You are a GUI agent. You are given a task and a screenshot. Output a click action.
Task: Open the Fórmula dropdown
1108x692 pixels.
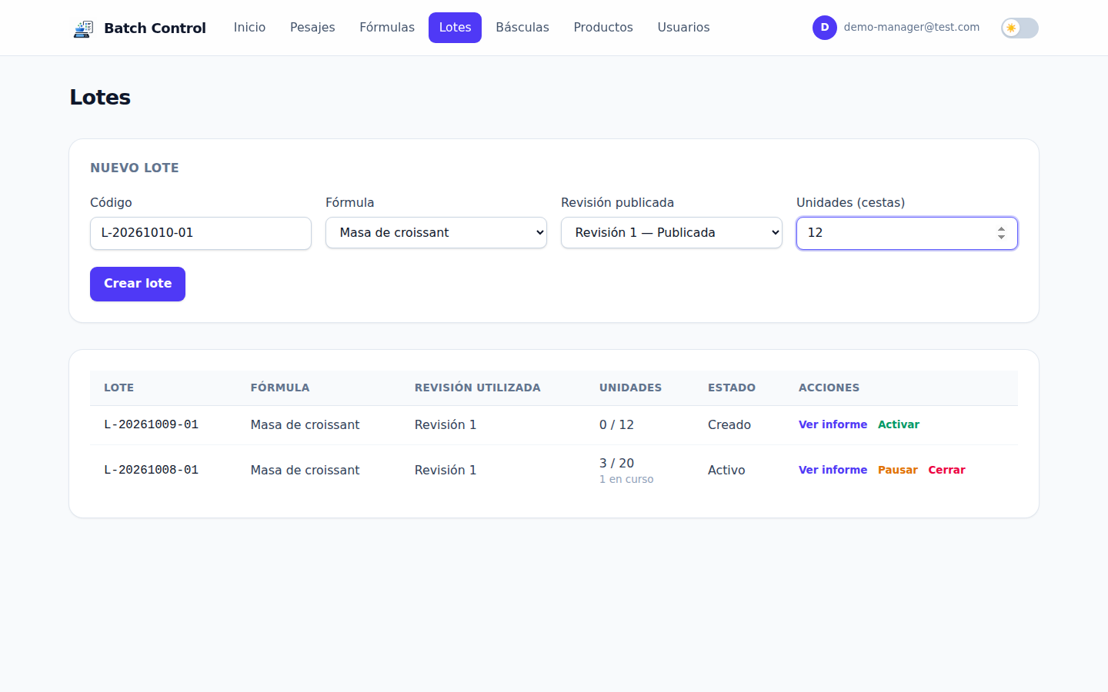[x=436, y=233]
